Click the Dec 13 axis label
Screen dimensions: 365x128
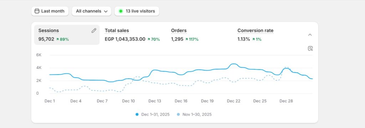155,101
